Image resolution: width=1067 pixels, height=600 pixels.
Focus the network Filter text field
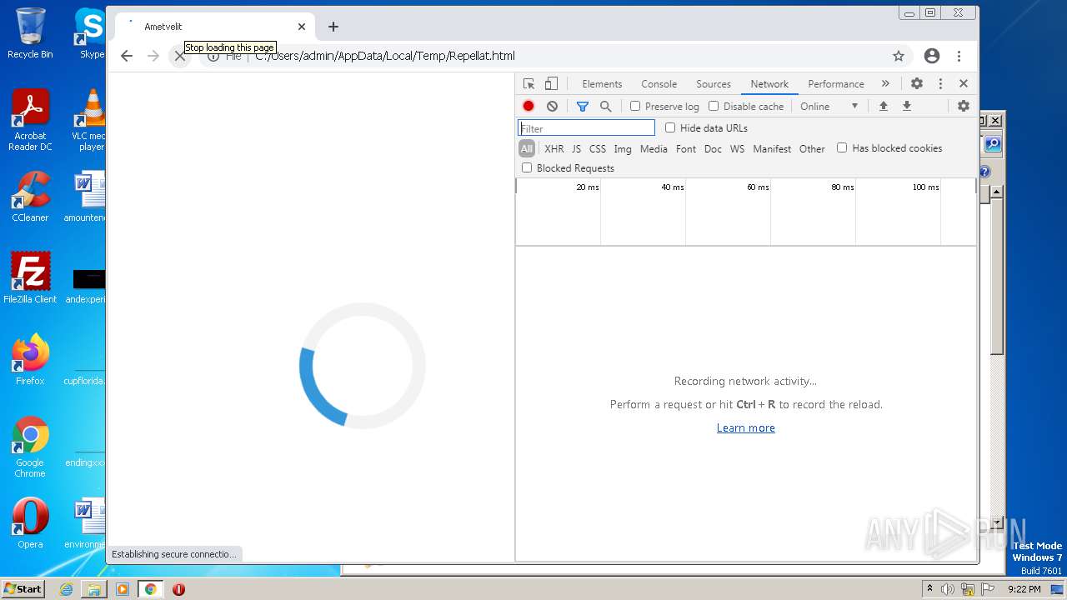[x=587, y=128]
